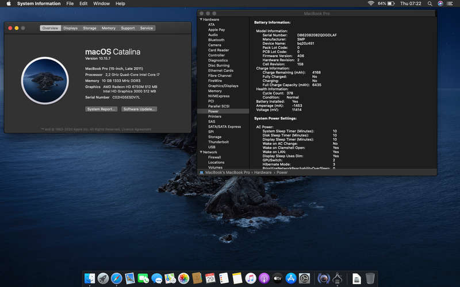Open the Help menu
Screen dimensions: 460x287
[x=120, y=3]
